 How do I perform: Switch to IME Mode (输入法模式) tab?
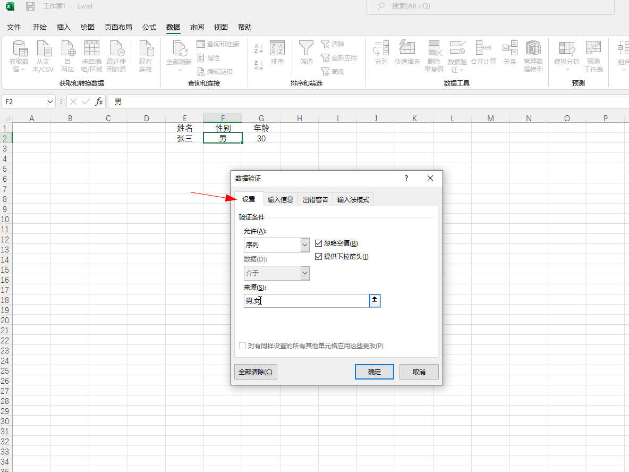coord(353,199)
